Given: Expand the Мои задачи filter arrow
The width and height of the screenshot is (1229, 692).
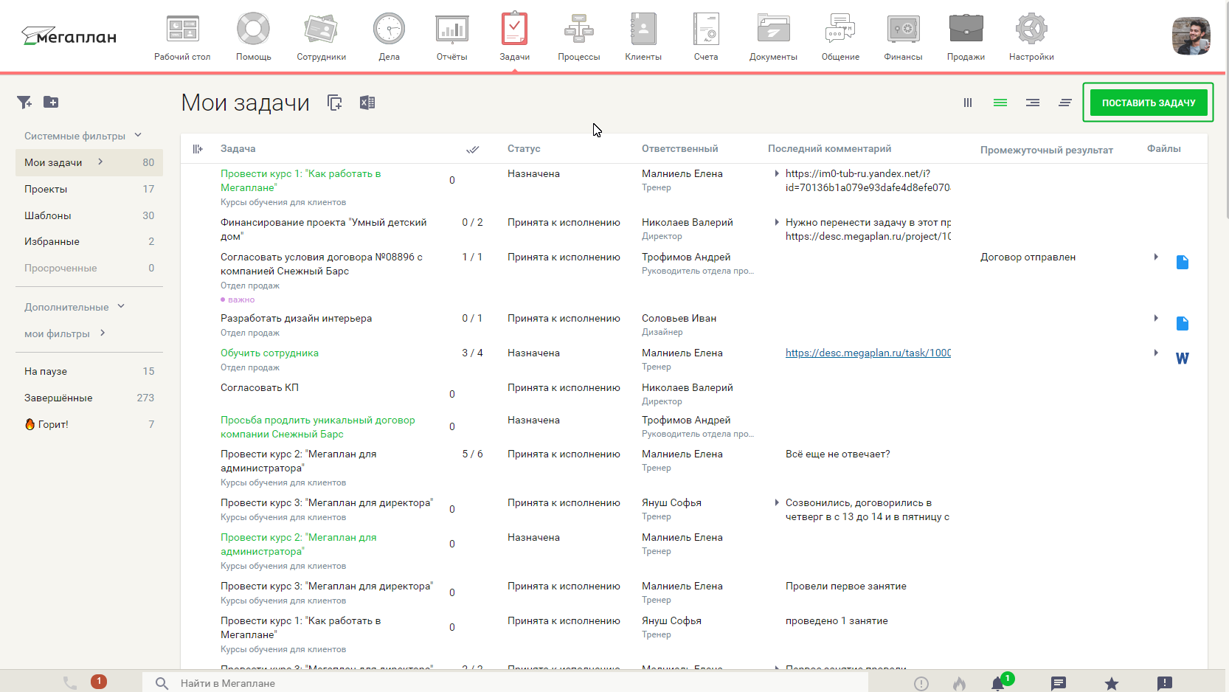Looking at the screenshot, I should [100, 162].
